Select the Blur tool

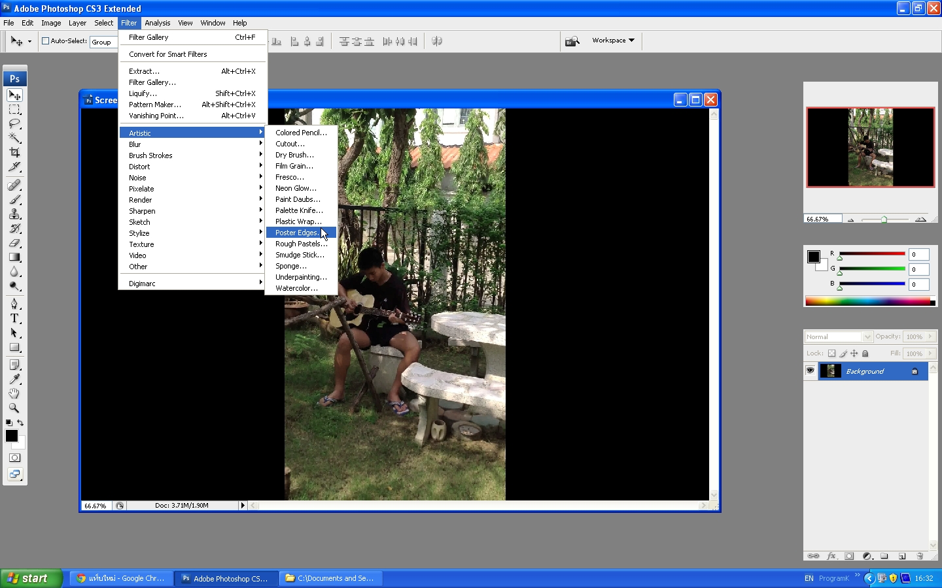click(14, 272)
